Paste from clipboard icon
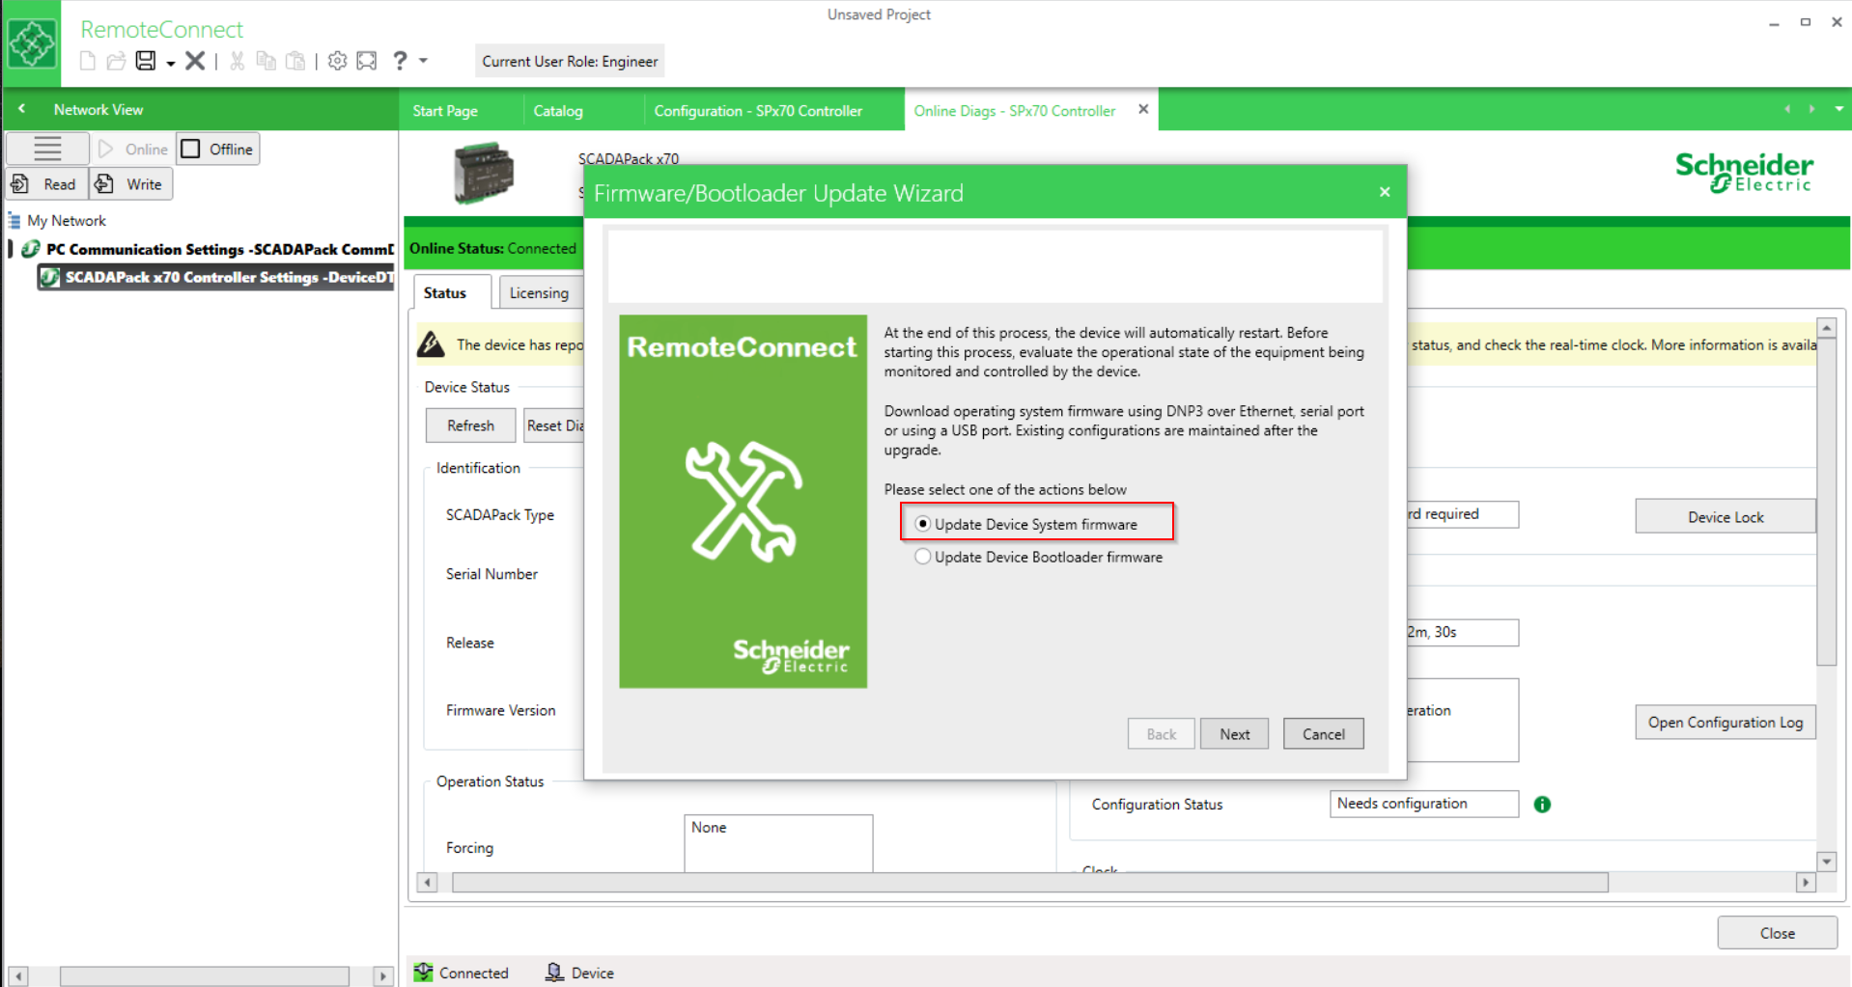 tap(295, 62)
